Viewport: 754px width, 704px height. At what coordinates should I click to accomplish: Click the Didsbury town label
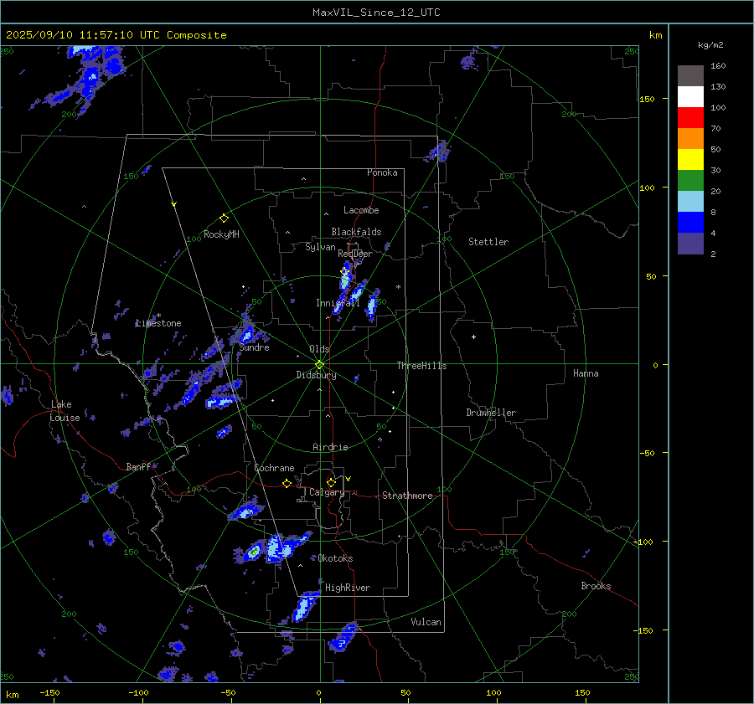pyautogui.click(x=316, y=375)
